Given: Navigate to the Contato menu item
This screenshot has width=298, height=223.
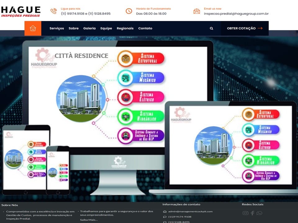Looking at the screenshot, I should coord(145,28).
